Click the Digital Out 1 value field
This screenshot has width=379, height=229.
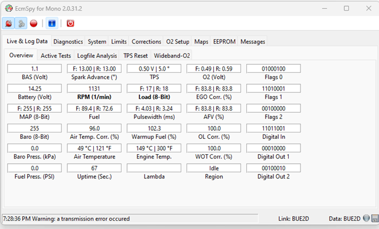273,148
